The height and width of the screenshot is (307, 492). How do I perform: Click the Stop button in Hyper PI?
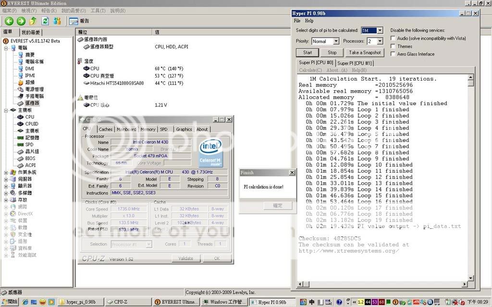[x=332, y=53]
